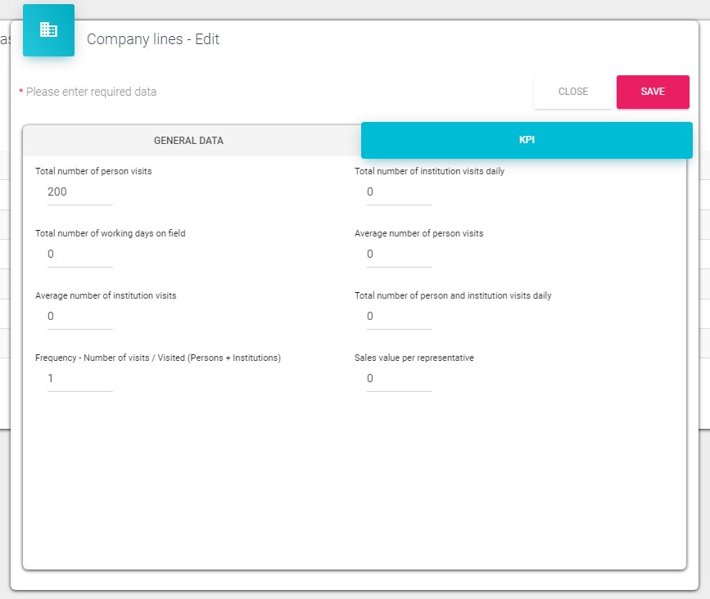
Task: Click the Frequency number of visits input field
Action: [x=79, y=379]
